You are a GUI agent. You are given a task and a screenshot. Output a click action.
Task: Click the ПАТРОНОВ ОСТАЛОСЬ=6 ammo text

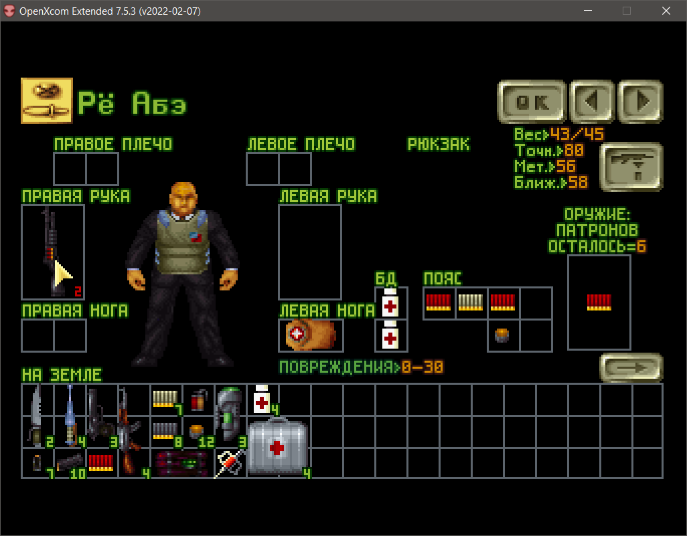[x=597, y=238]
